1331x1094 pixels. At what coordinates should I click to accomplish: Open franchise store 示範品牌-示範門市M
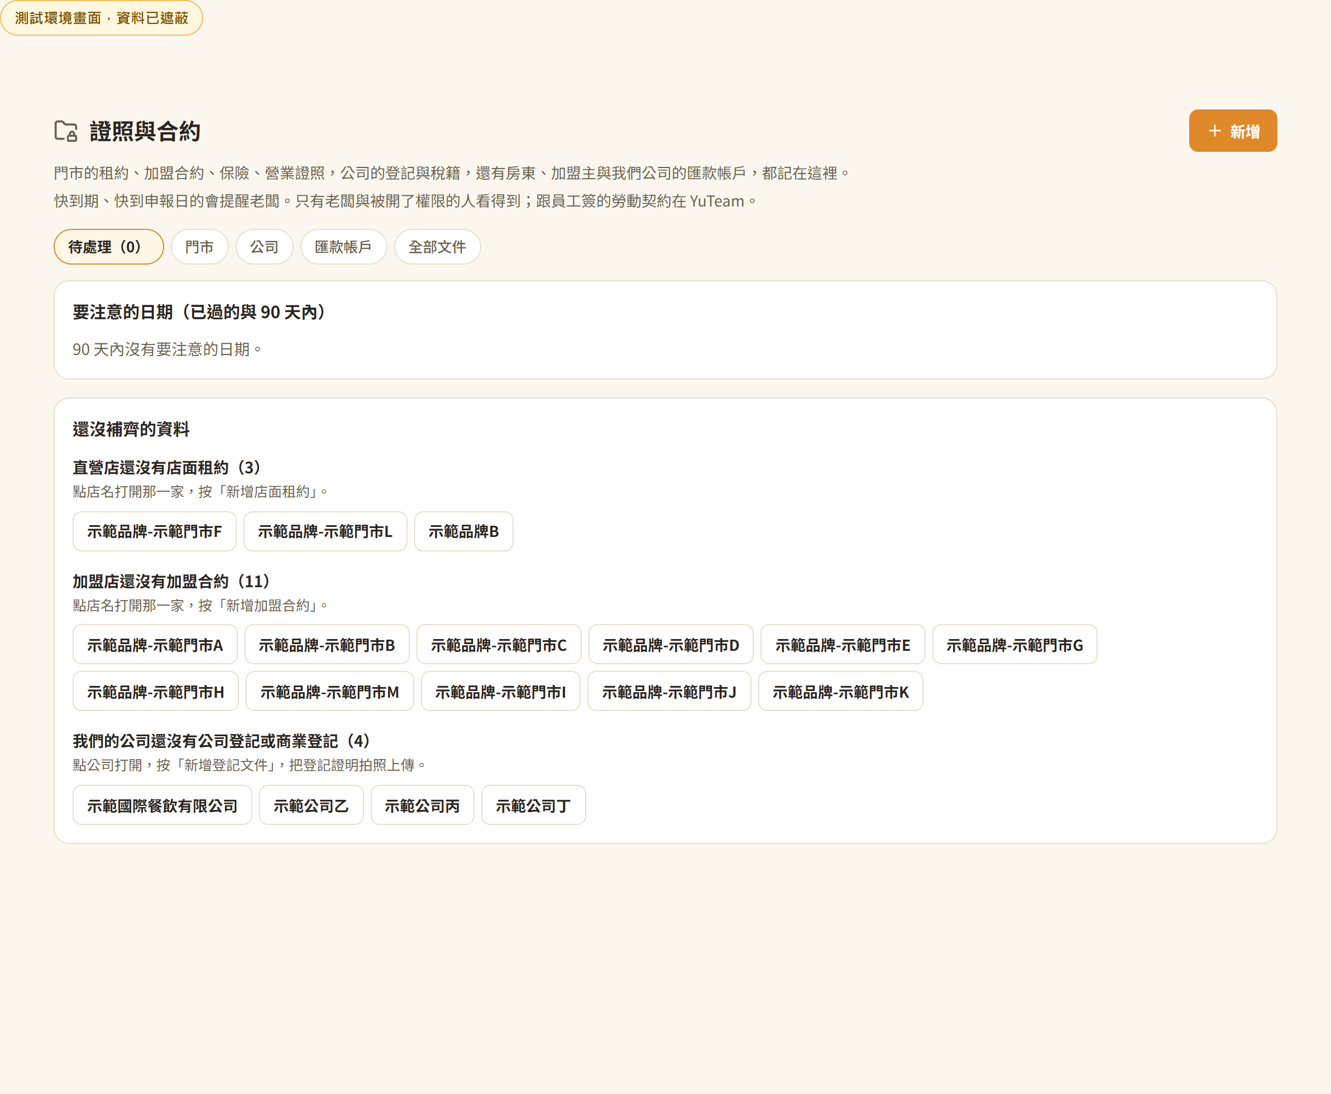tap(329, 692)
